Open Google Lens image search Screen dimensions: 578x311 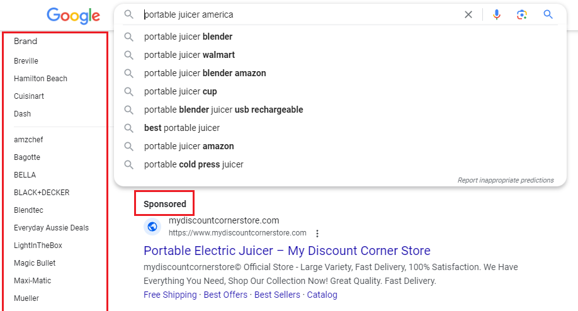tap(521, 14)
